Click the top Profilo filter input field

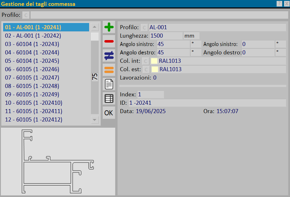tap(159, 15)
